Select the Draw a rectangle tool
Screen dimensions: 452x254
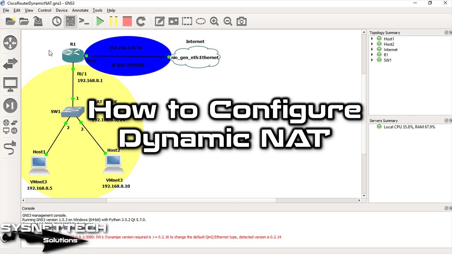(187, 22)
